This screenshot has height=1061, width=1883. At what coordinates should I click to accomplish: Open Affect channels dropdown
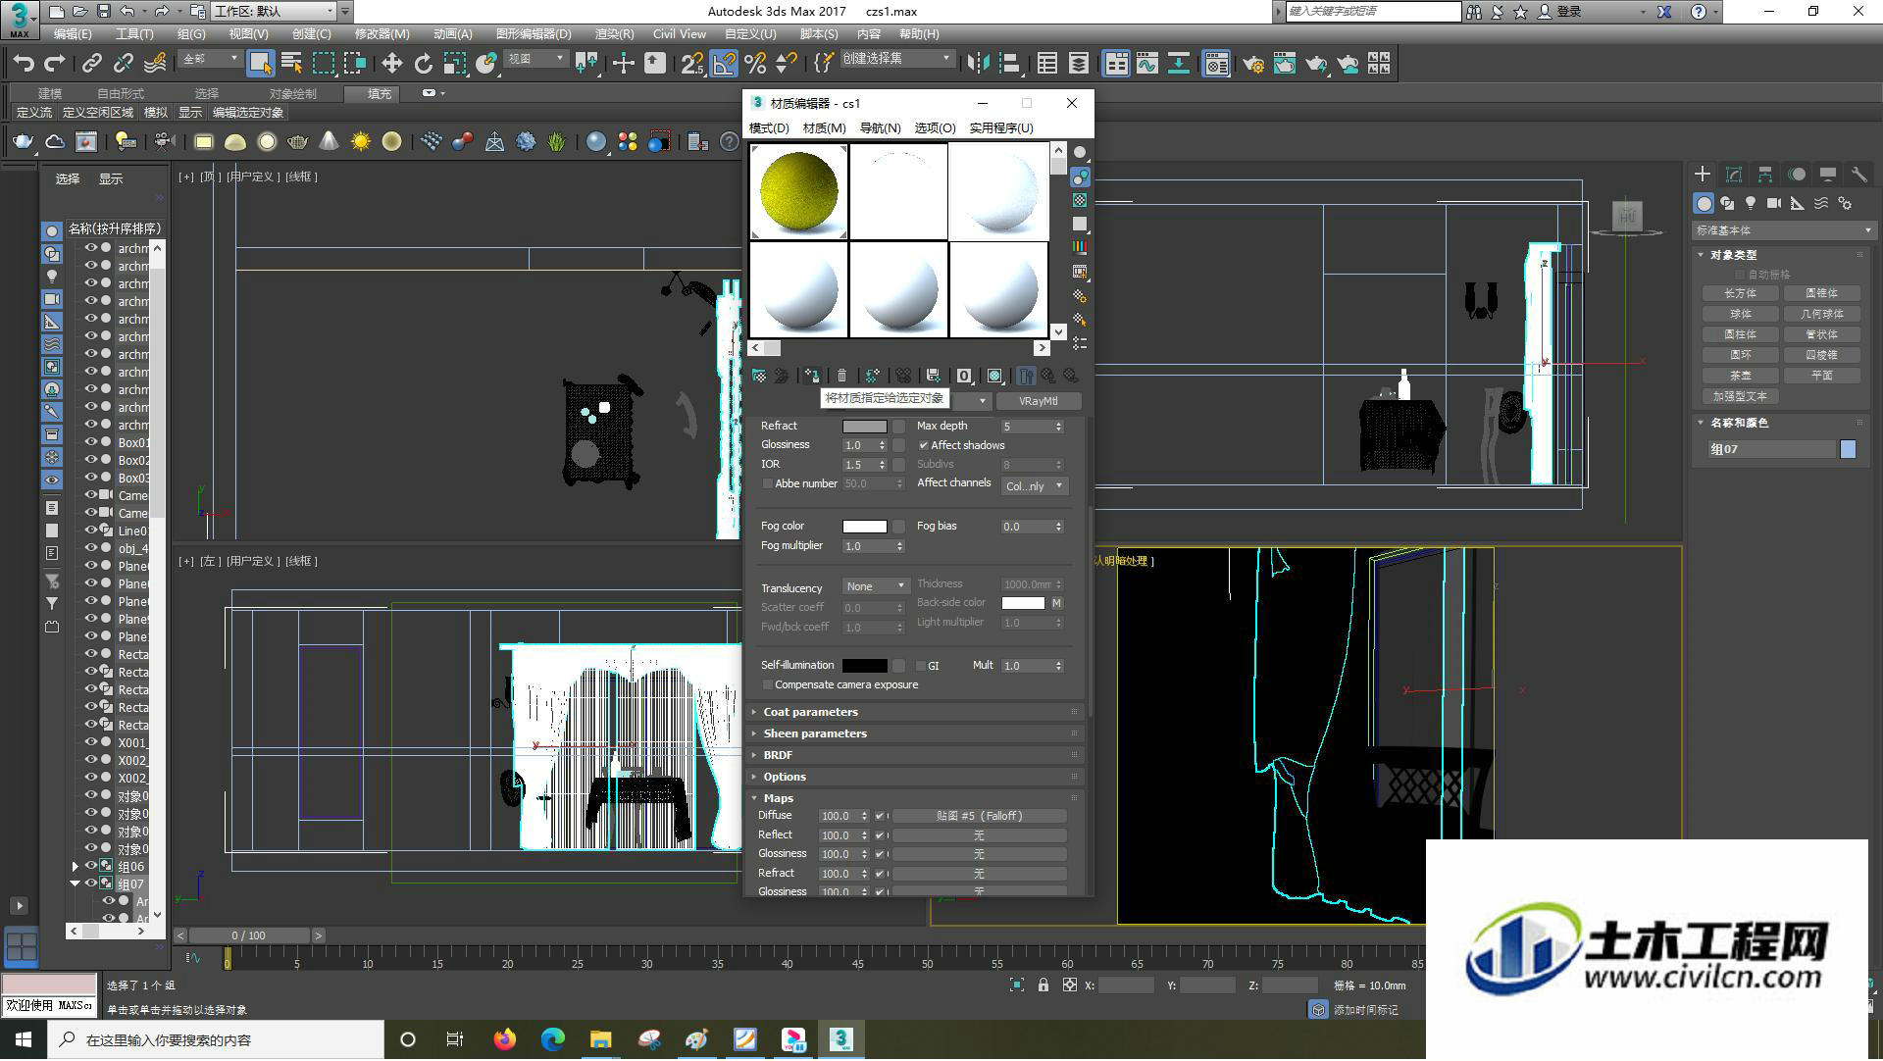pyautogui.click(x=1035, y=486)
